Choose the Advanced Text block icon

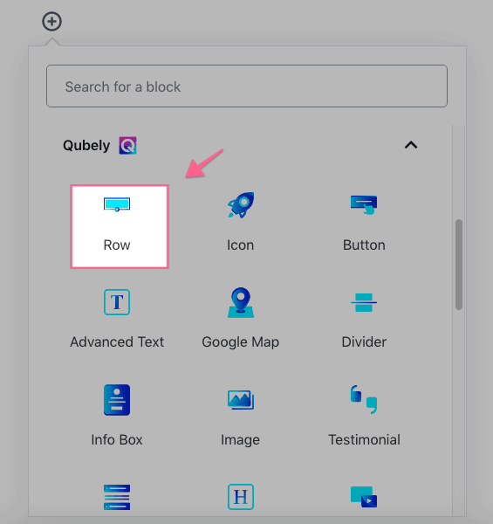pos(117,302)
